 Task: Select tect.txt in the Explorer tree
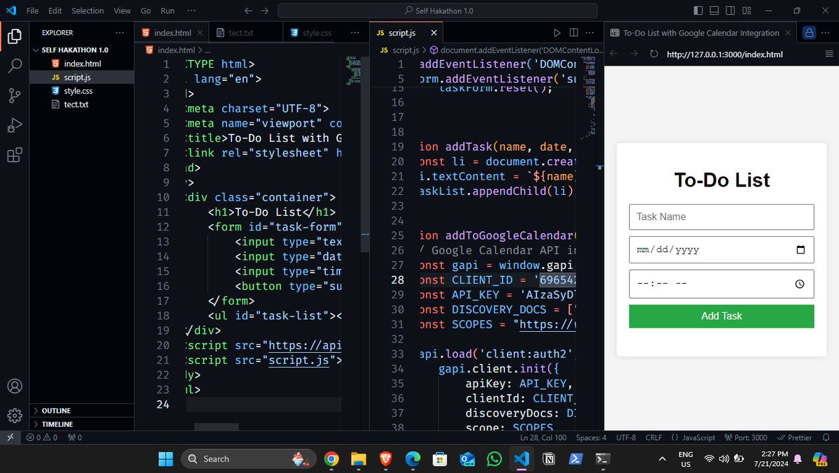pyautogui.click(x=76, y=104)
